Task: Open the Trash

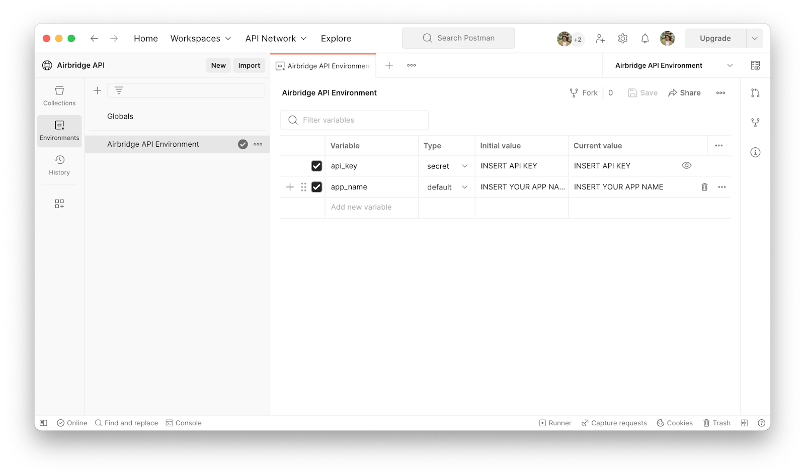Action: [716, 423]
